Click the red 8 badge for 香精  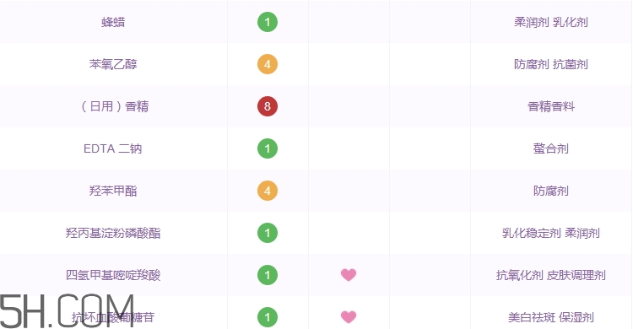click(x=268, y=106)
